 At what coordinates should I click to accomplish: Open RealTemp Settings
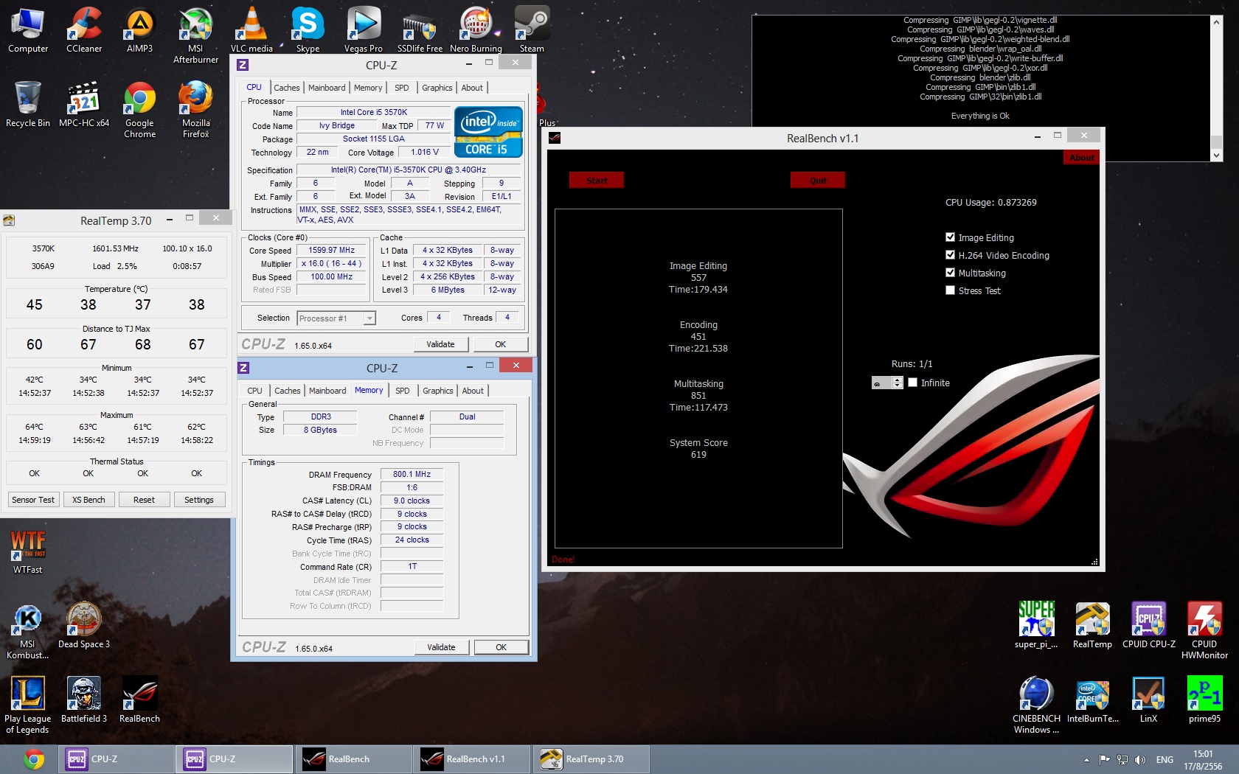point(199,500)
